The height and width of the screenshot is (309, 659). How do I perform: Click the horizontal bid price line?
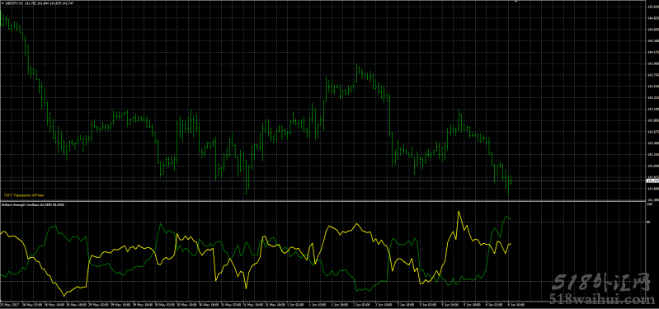tap(322, 180)
